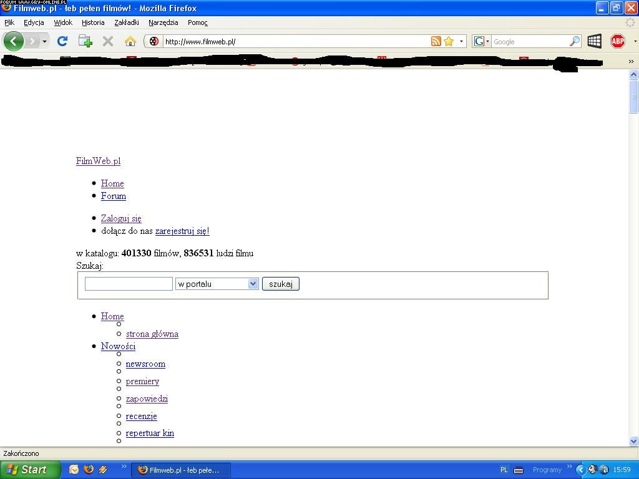Click the RSS feed icon in address bar
This screenshot has height=479, width=639.
click(436, 41)
